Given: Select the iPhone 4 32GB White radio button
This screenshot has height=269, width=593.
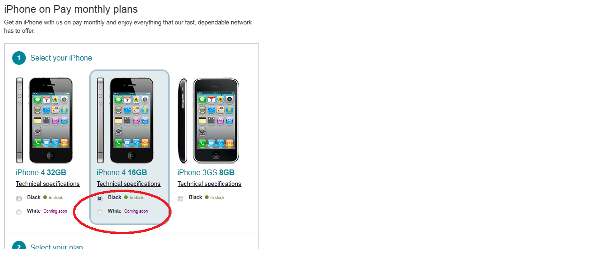Looking at the screenshot, I should click(19, 212).
